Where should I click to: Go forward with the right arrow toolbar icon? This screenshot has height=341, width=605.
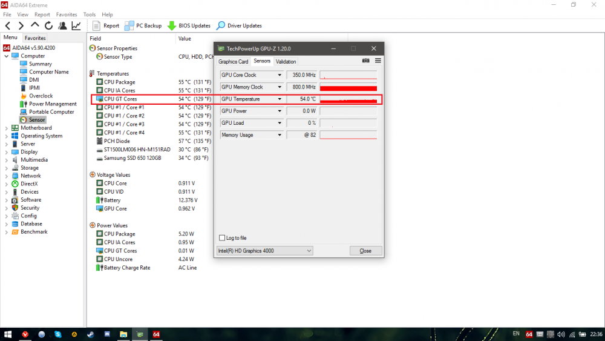[x=21, y=26]
